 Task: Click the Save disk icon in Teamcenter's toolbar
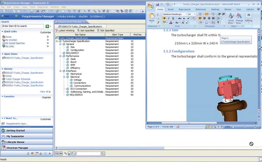coord(31,11)
